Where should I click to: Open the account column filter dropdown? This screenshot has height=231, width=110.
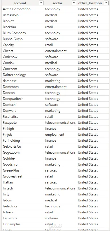pyautogui.click(x=41, y=3)
